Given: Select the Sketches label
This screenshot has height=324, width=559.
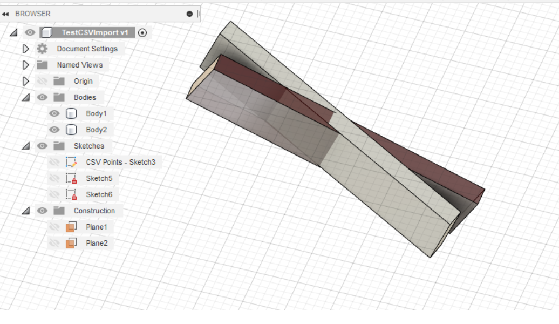Looking at the screenshot, I should (x=89, y=146).
